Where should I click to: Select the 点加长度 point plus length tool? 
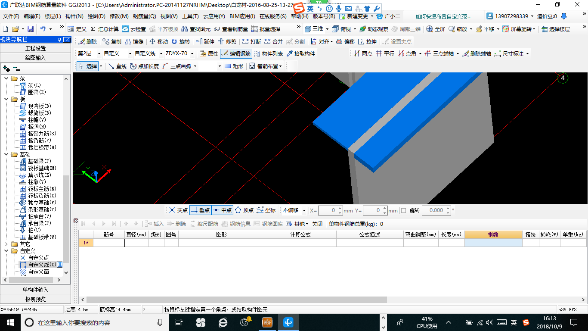click(144, 66)
